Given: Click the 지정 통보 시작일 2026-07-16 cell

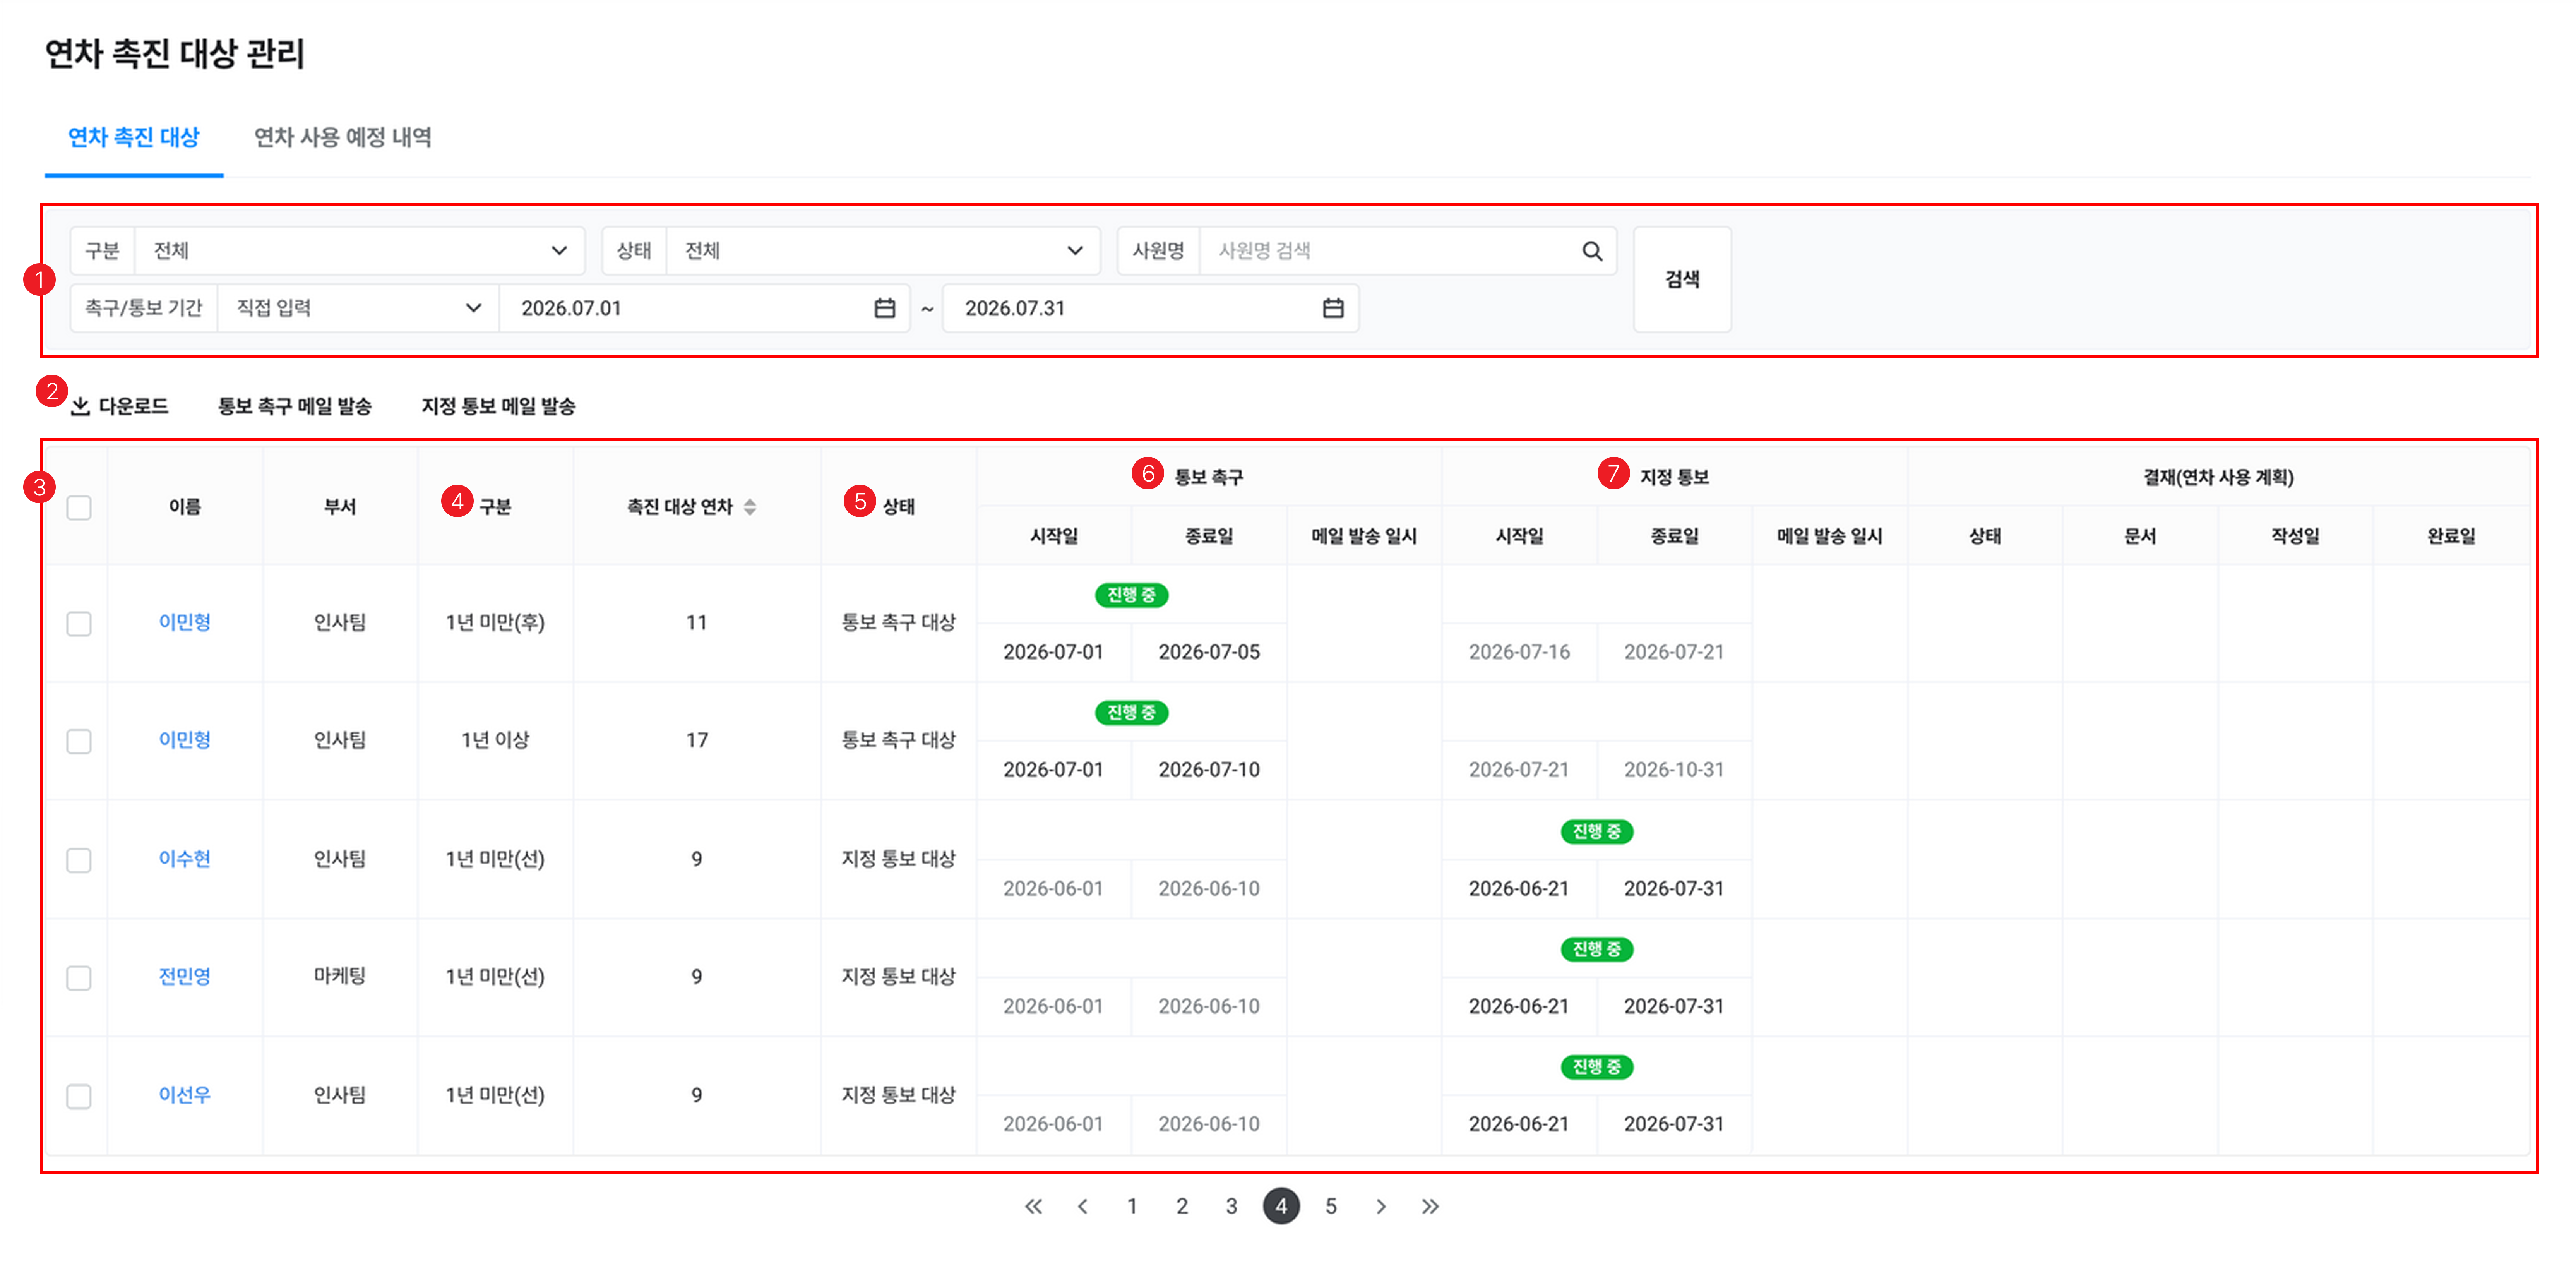Looking at the screenshot, I should (x=1519, y=652).
